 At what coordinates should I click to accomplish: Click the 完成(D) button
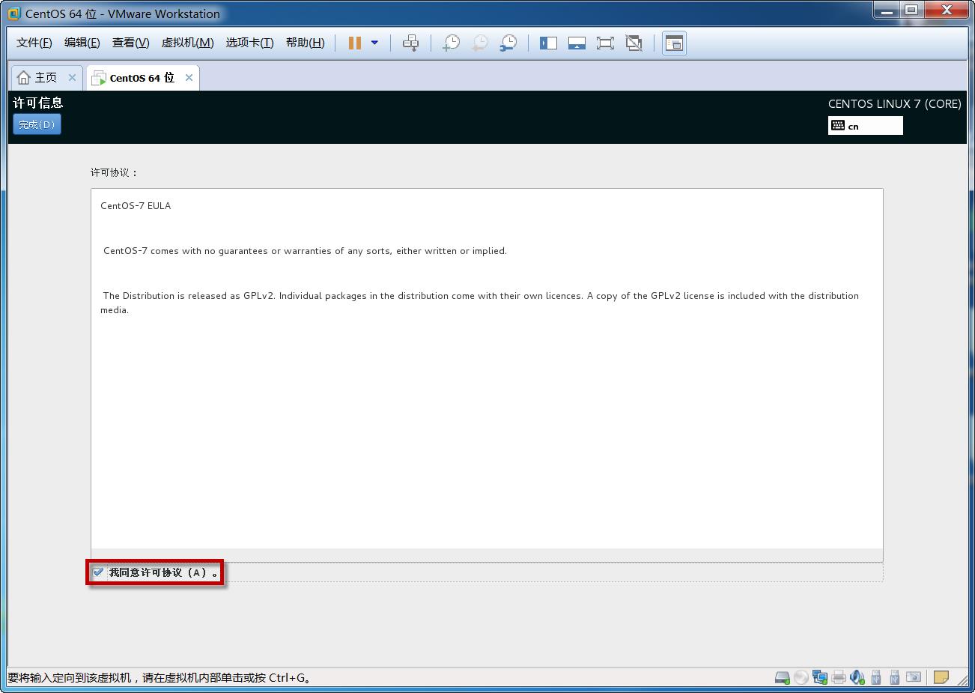pos(37,124)
